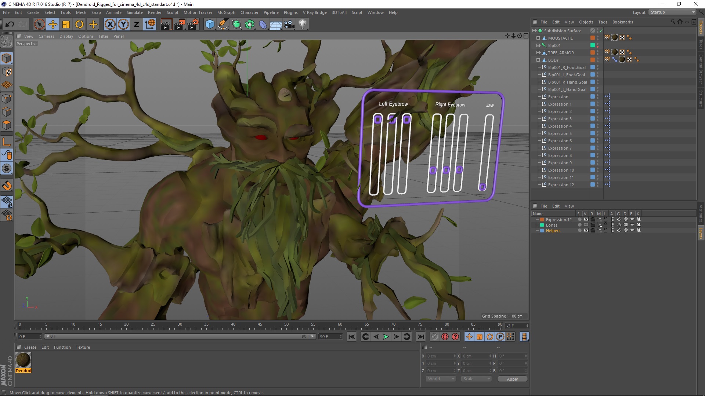This screenshot has height=396, width=705.
Task: Click Render to Picture Viewer icon
Action: [180, 25]
